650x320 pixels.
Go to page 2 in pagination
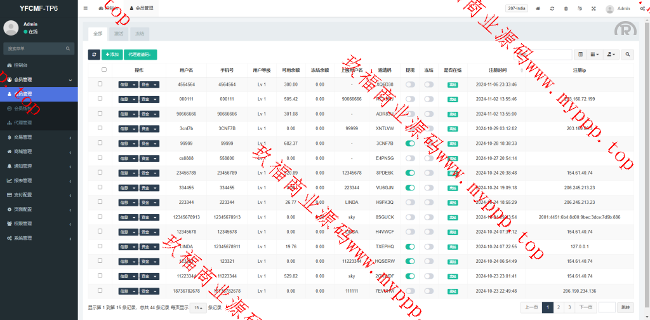tap(558, 307)
